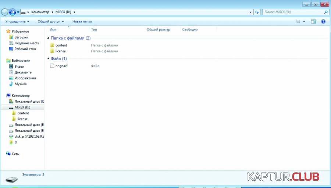Viewport: 331px width, 188px height.
Task: Open the Упорядочить dropdown menu
Action: (17, 22)
